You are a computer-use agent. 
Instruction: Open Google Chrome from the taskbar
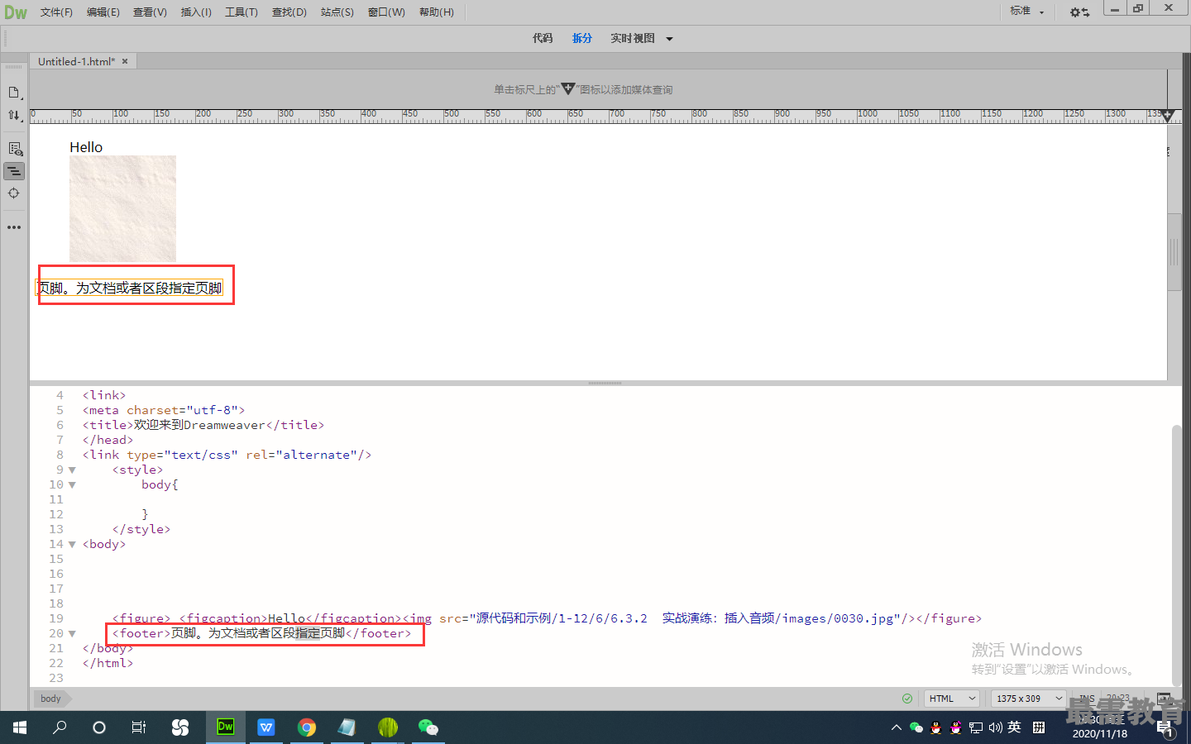point(307,727)
